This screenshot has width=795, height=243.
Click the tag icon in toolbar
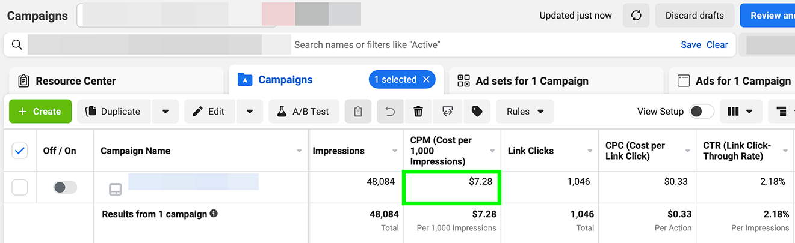click(477, 112)
